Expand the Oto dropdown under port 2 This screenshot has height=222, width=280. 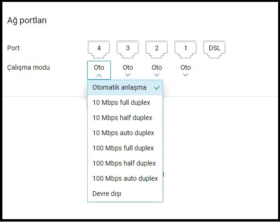(157, 70)
